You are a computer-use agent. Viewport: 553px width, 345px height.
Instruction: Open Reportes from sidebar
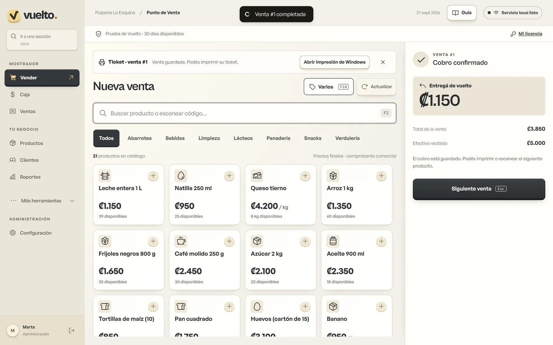point(42,177)
